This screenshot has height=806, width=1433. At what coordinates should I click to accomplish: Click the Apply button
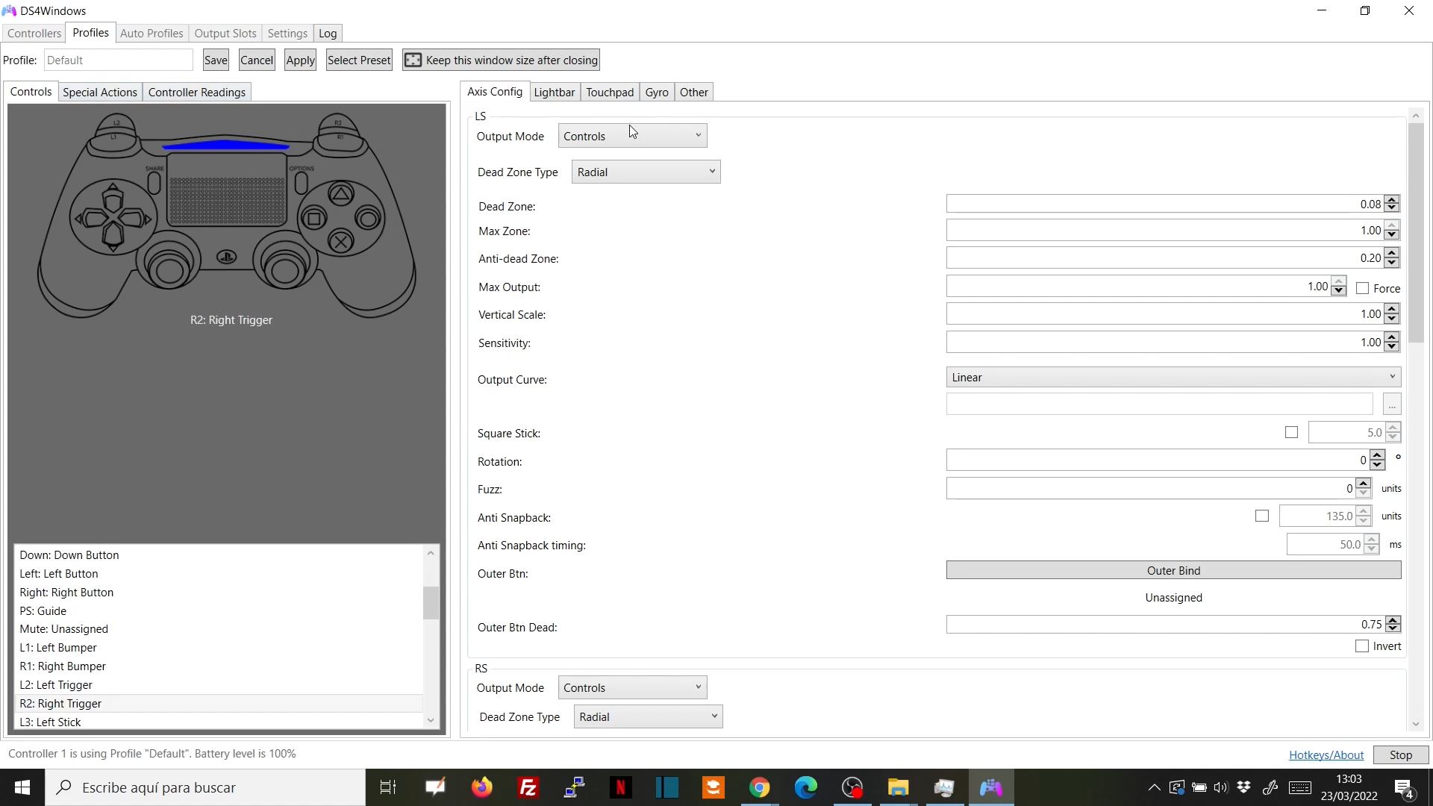point(300,60)
